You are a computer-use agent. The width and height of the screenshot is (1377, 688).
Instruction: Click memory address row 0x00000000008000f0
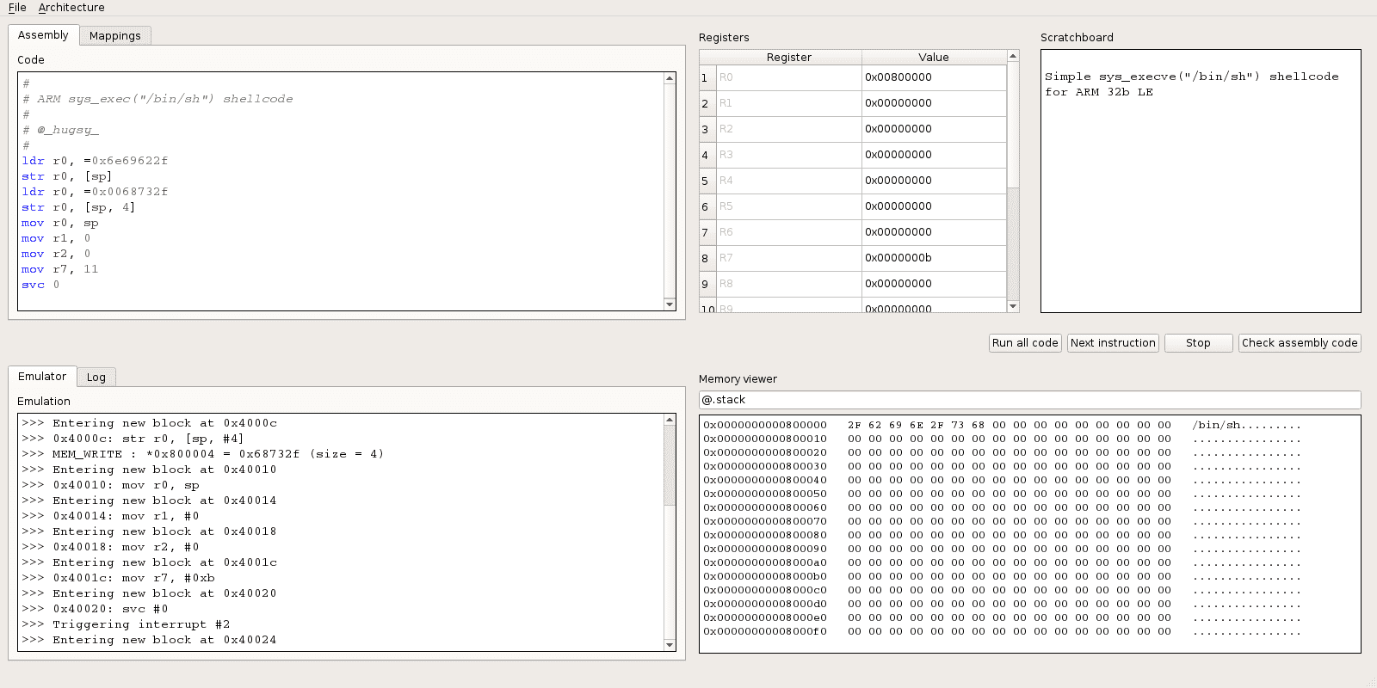(x=765, y=631)
